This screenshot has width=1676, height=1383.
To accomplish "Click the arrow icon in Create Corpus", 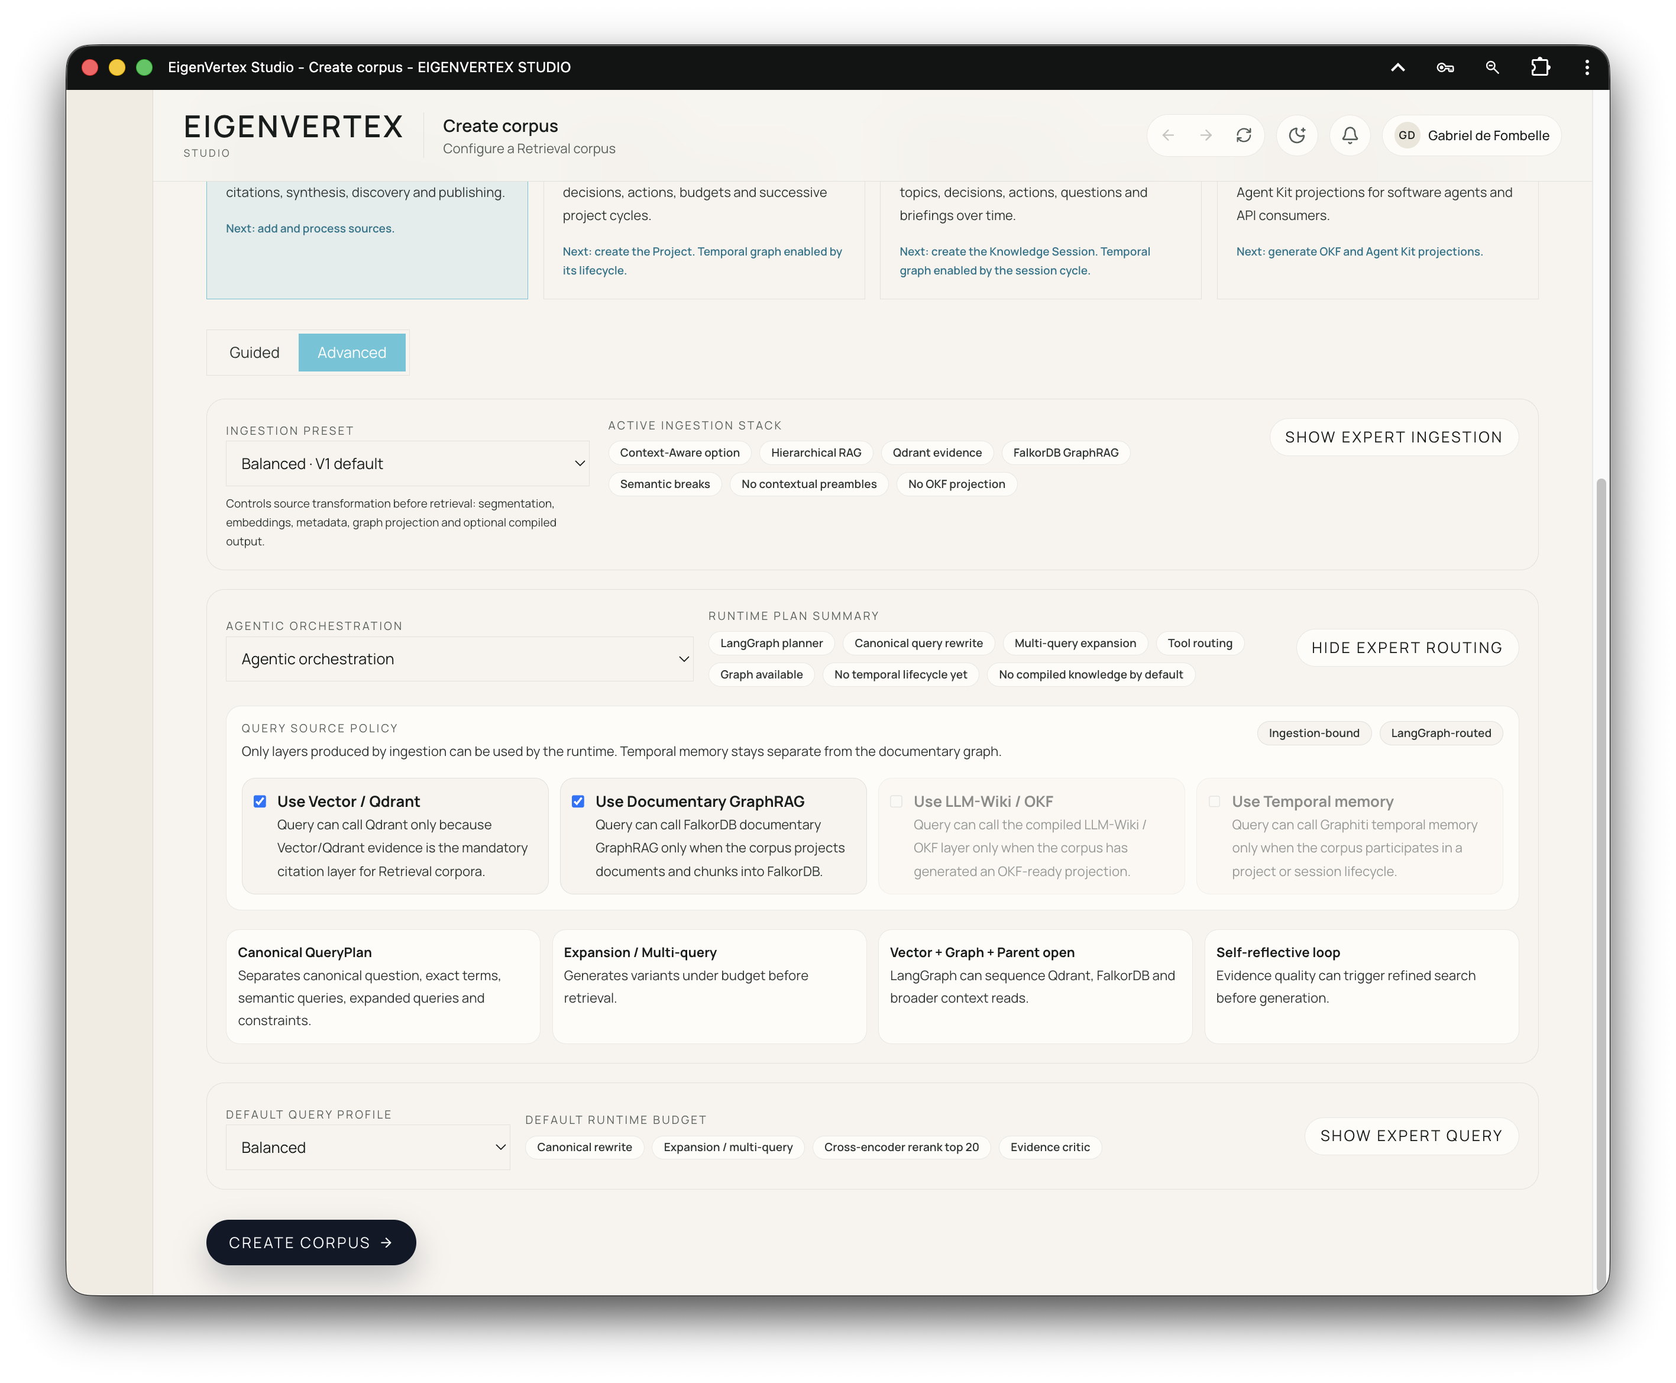I will pos(386,1243).
